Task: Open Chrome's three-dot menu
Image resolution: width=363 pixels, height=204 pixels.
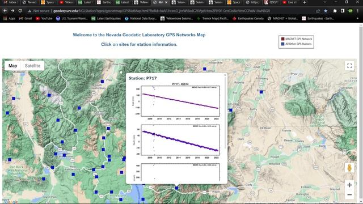Action: [x=358, y=11]
